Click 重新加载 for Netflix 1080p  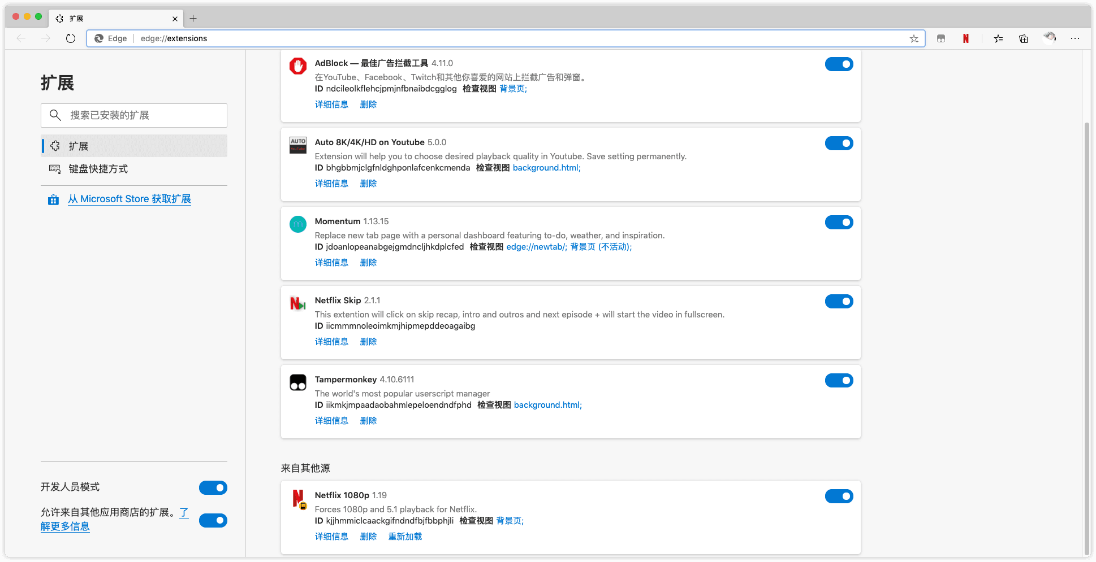click(405, 537)
